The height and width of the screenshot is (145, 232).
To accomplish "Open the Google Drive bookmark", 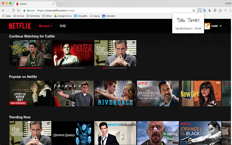I will (63, 16).
